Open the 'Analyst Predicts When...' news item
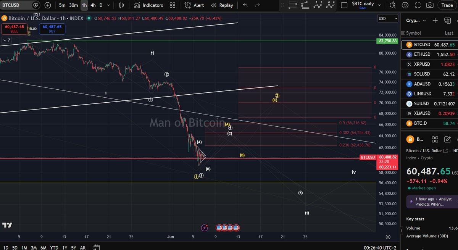458x250 pixels. 432,202
